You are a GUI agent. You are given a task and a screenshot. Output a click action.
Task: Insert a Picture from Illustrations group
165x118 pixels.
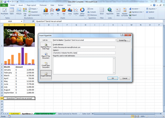[19, 11]
